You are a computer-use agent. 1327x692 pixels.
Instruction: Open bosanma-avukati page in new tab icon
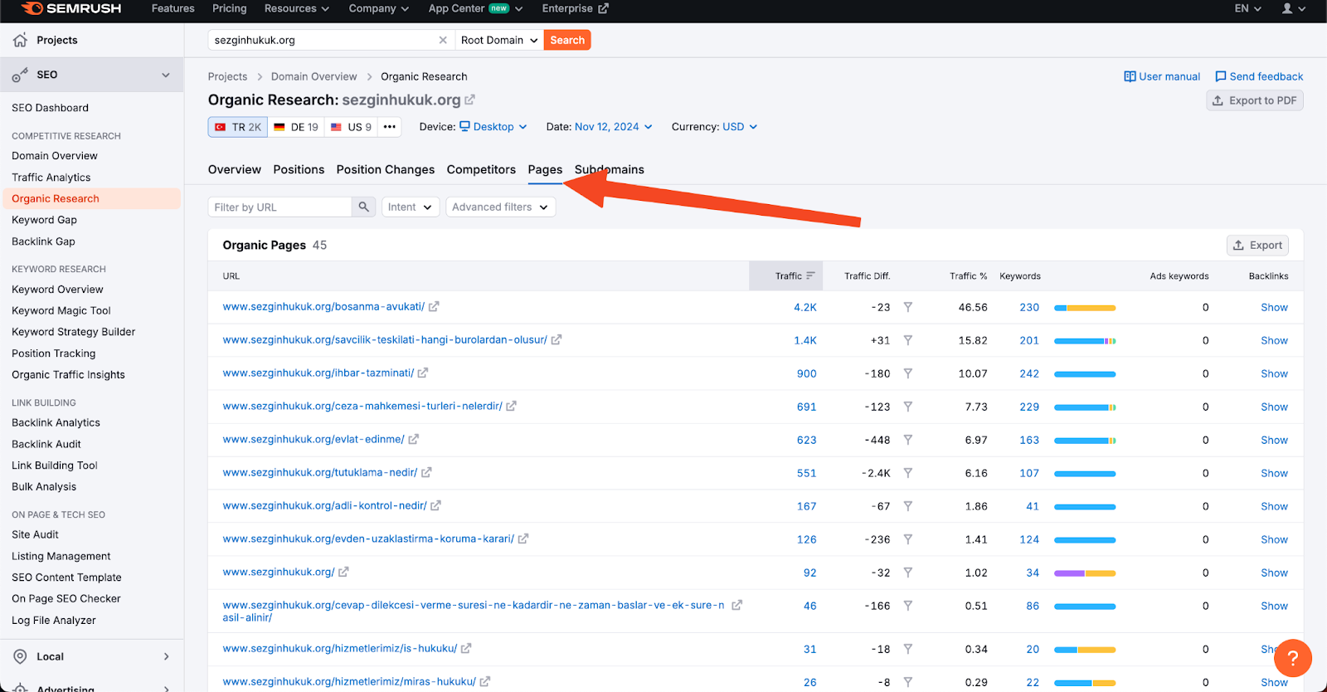point(434,306)
